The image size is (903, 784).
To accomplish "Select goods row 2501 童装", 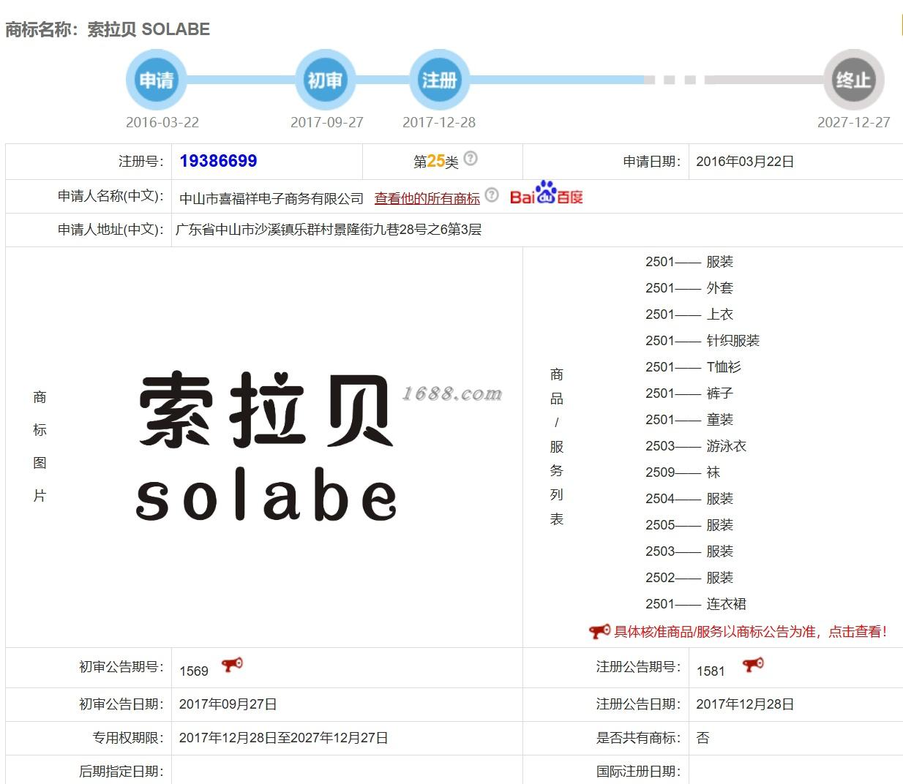I will 689,420.
